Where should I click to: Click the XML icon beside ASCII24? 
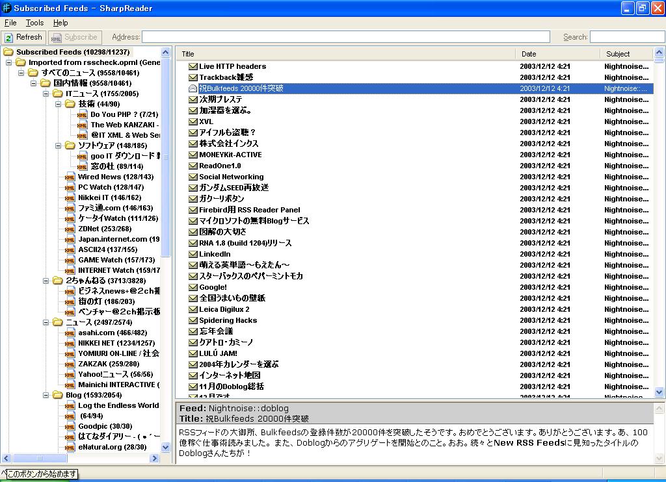point(70,250)
